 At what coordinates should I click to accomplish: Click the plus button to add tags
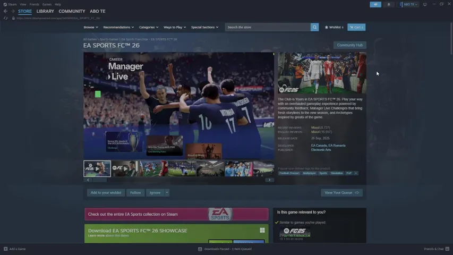point(356,173)
